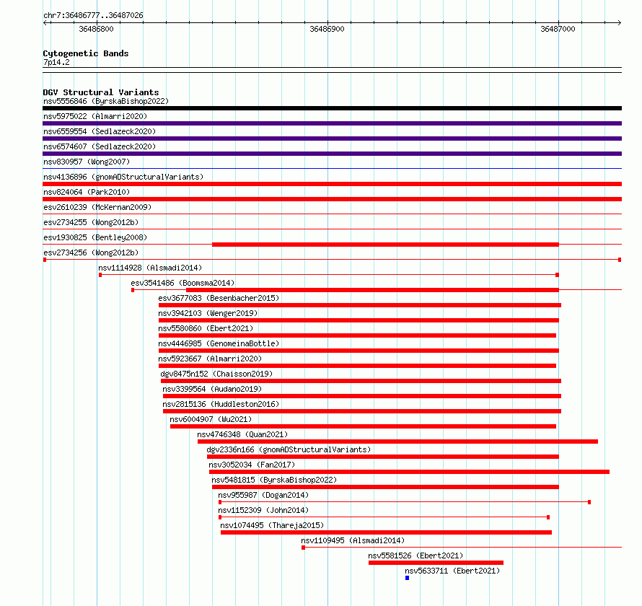The width and height of the screenshot is (642, 606).
Task: Click the red nsv3052034 variant bar
Action: pyautogui.click(x=409, y=472)
